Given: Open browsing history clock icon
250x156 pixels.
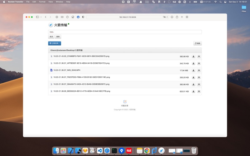Looking at the screenshot, I should click(x=67, y=17).
